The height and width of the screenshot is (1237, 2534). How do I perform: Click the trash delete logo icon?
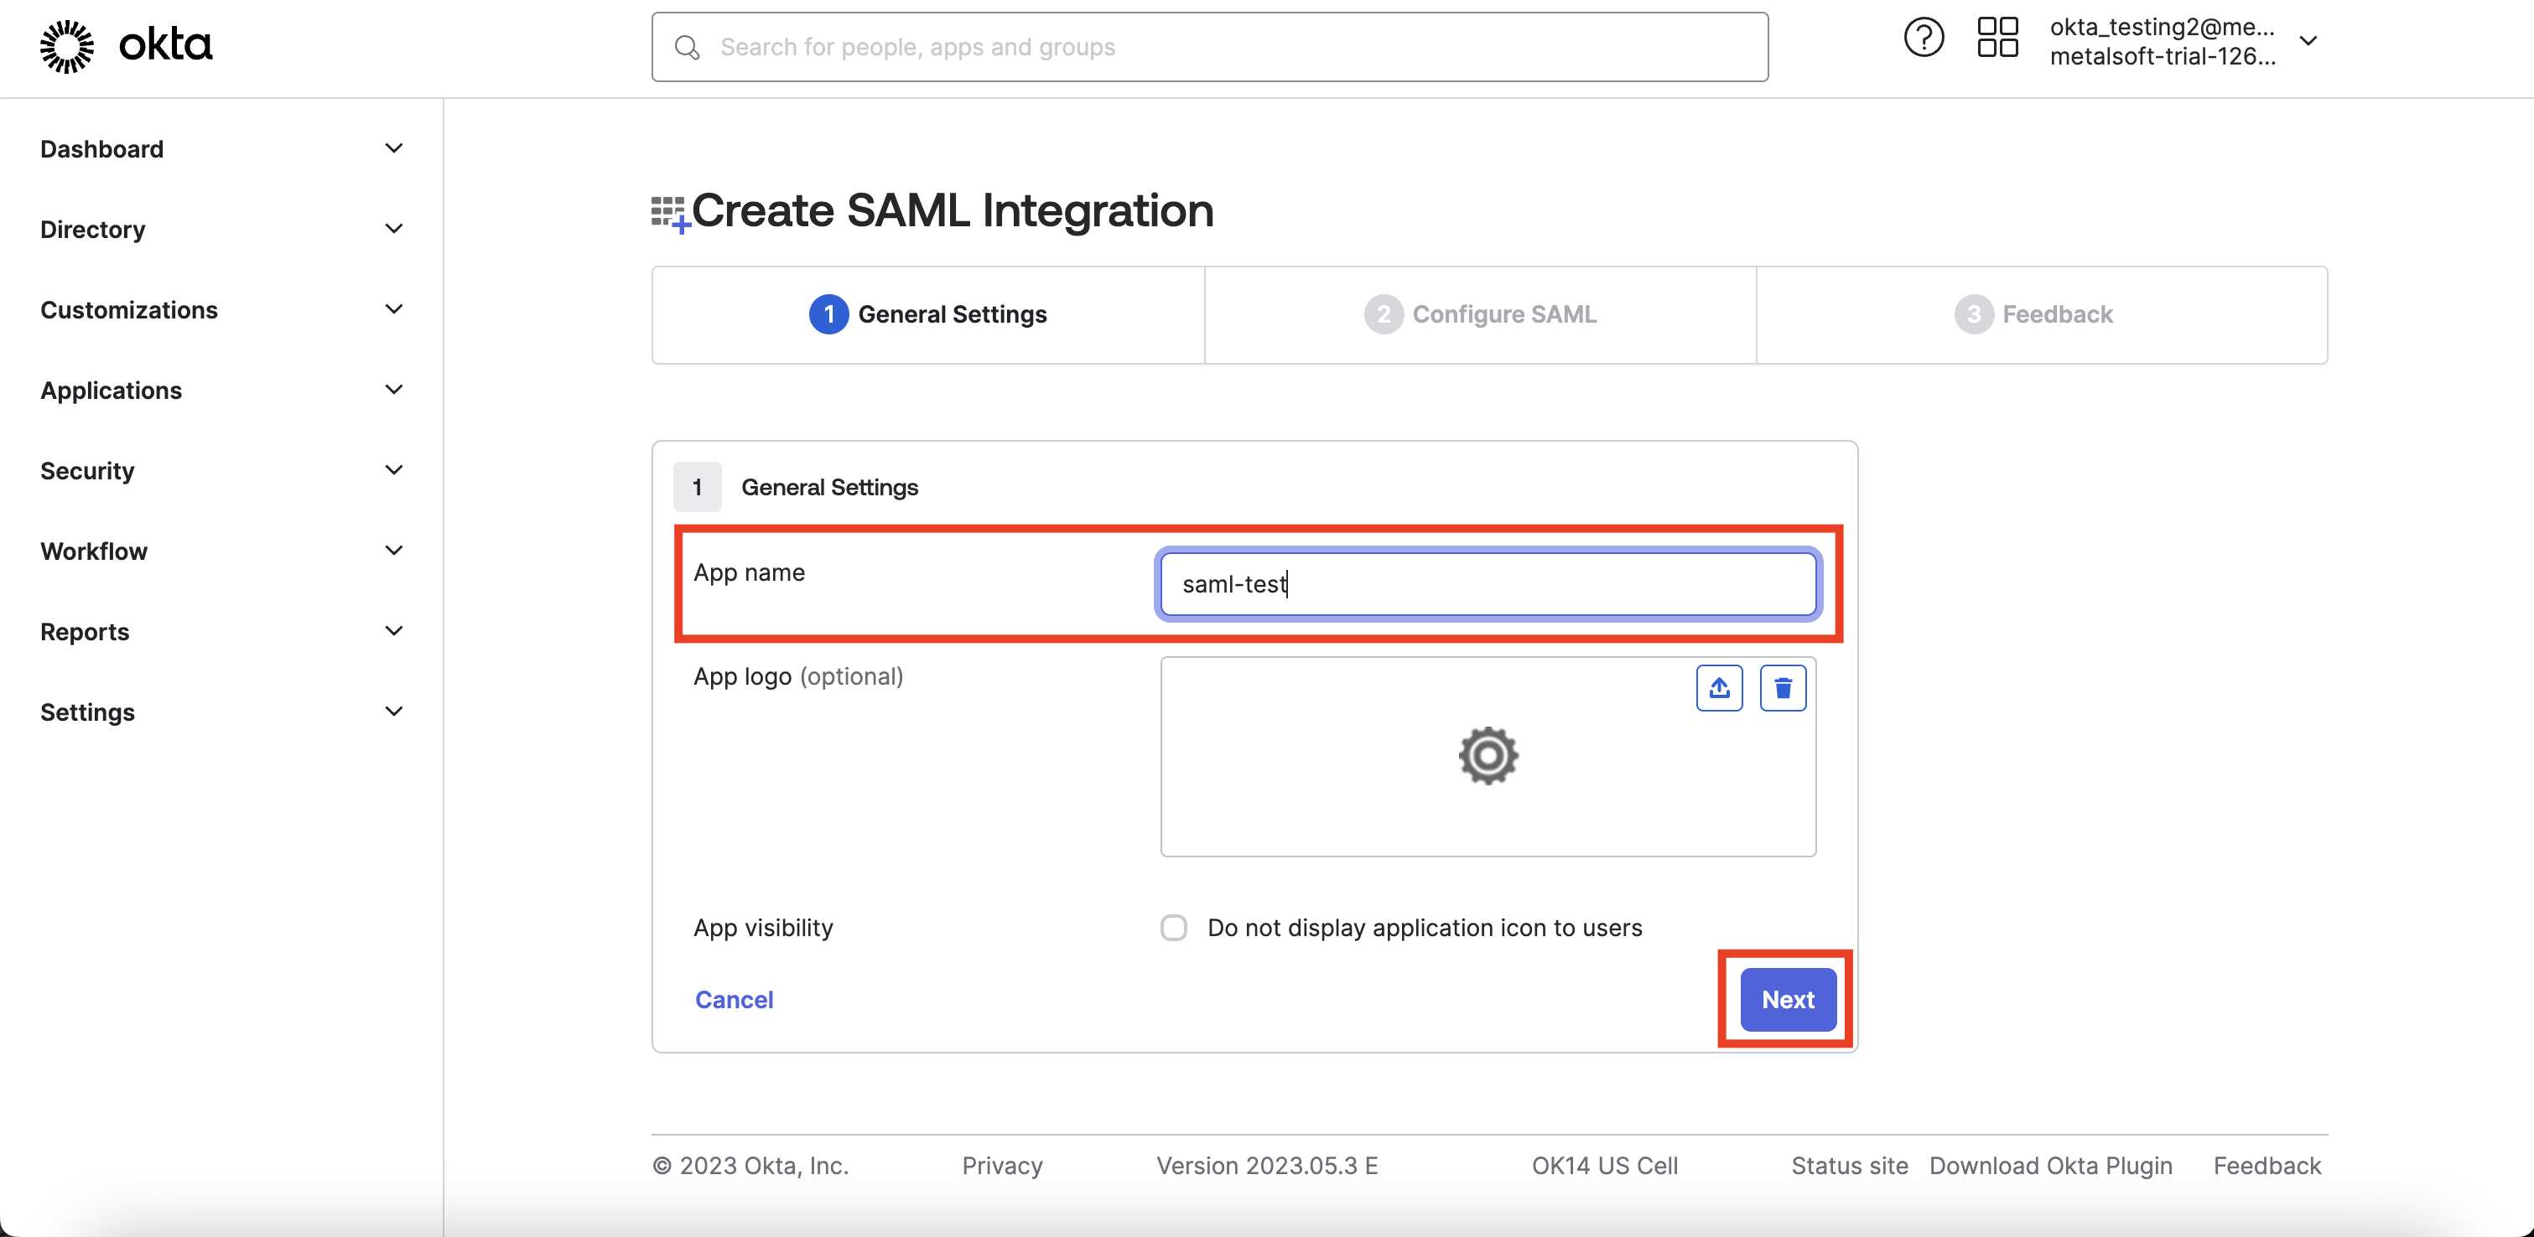point(1783,688)
